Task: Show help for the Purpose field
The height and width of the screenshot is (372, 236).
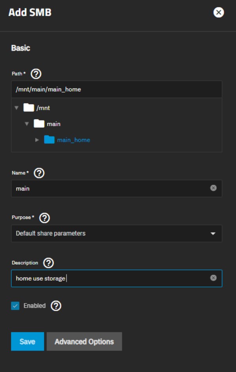Action: (x=45, y=218)
